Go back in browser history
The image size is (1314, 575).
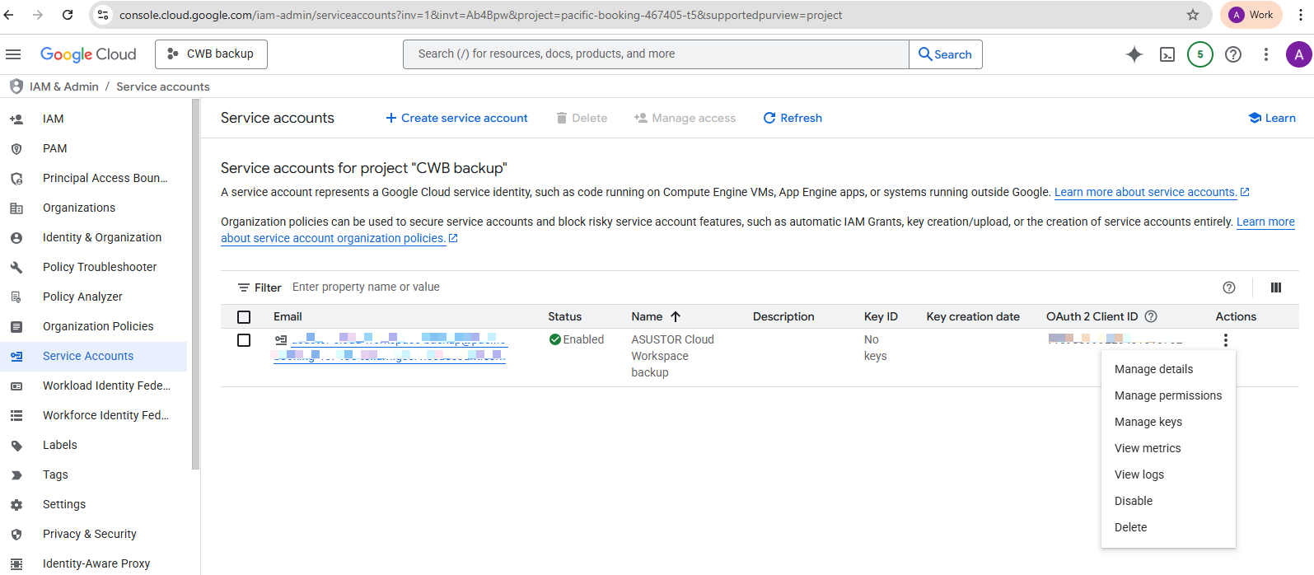tap(9, 15)
